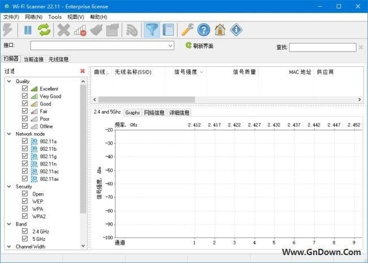Viewport: 368px width, 263px height.
Task: Toggle the Open security checkbox
Action: click(25, 194)
